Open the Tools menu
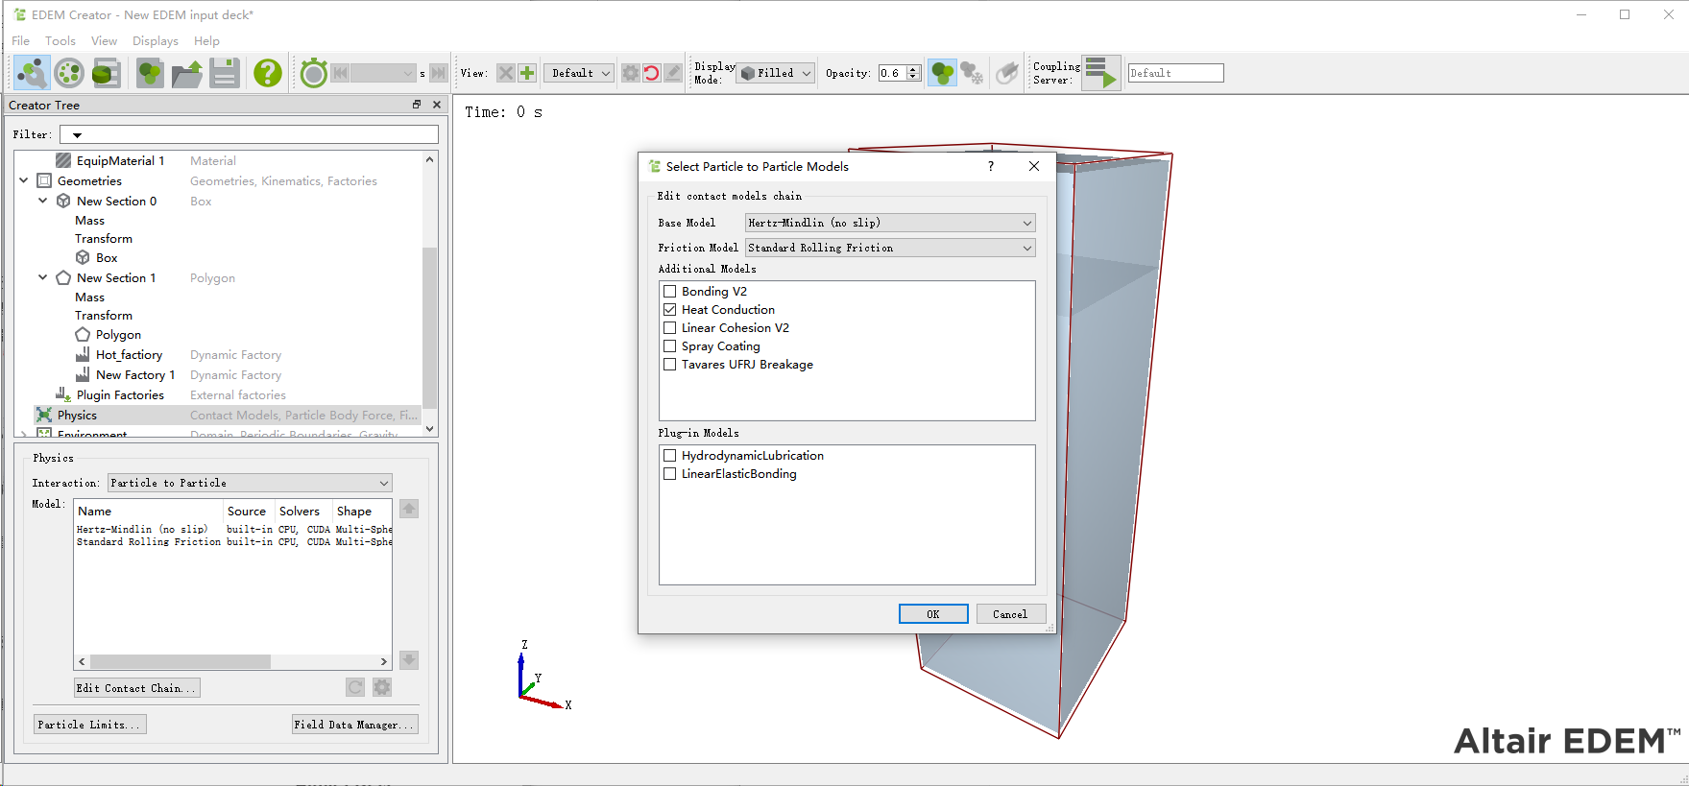 click(x=60, y=40)
